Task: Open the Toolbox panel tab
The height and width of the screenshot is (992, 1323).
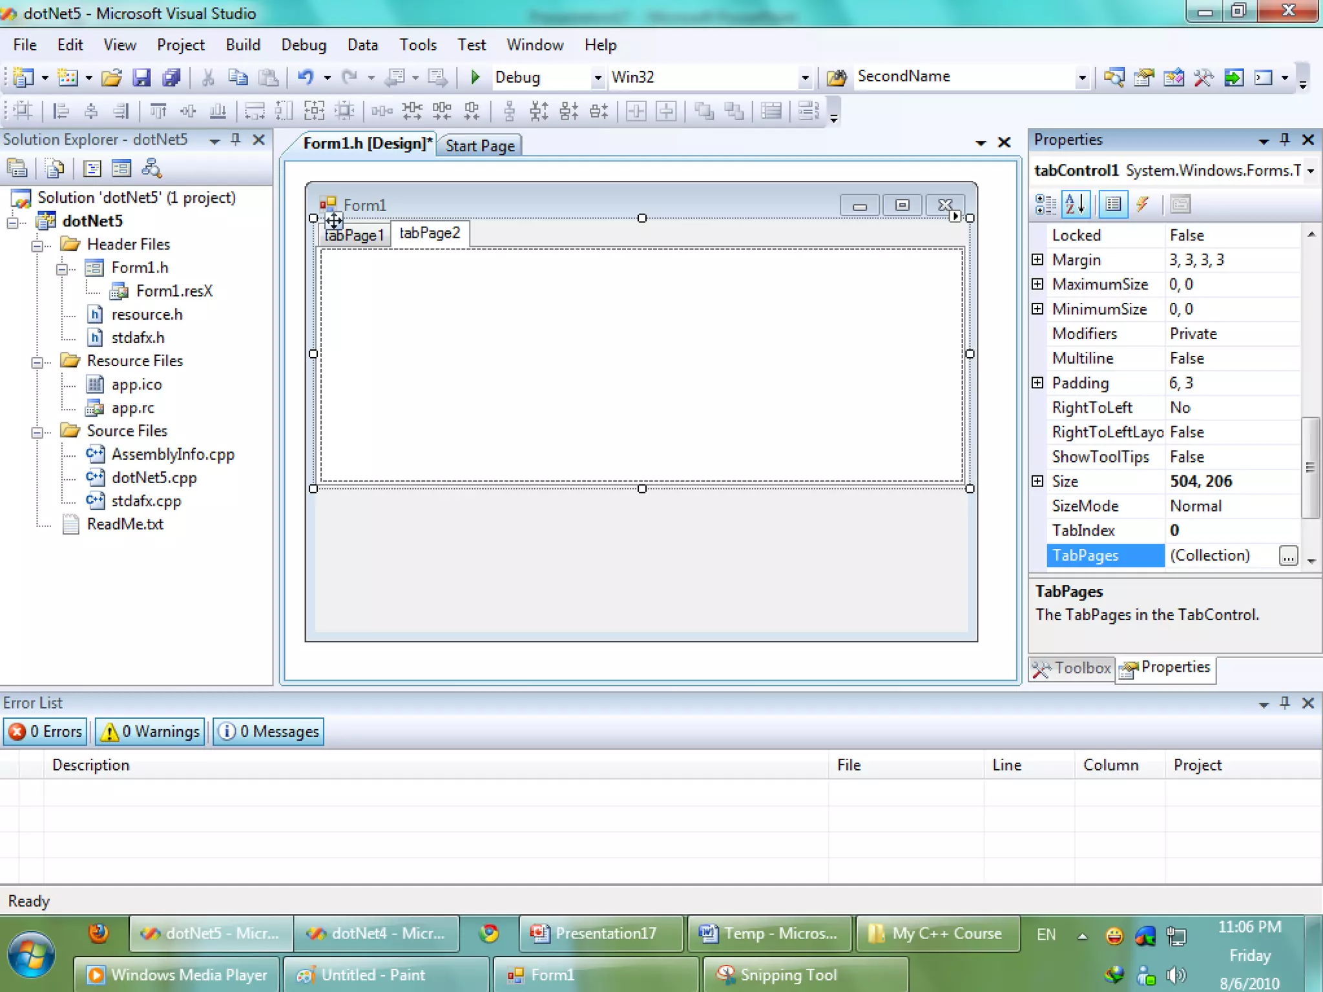Action: coord(1072,668)
